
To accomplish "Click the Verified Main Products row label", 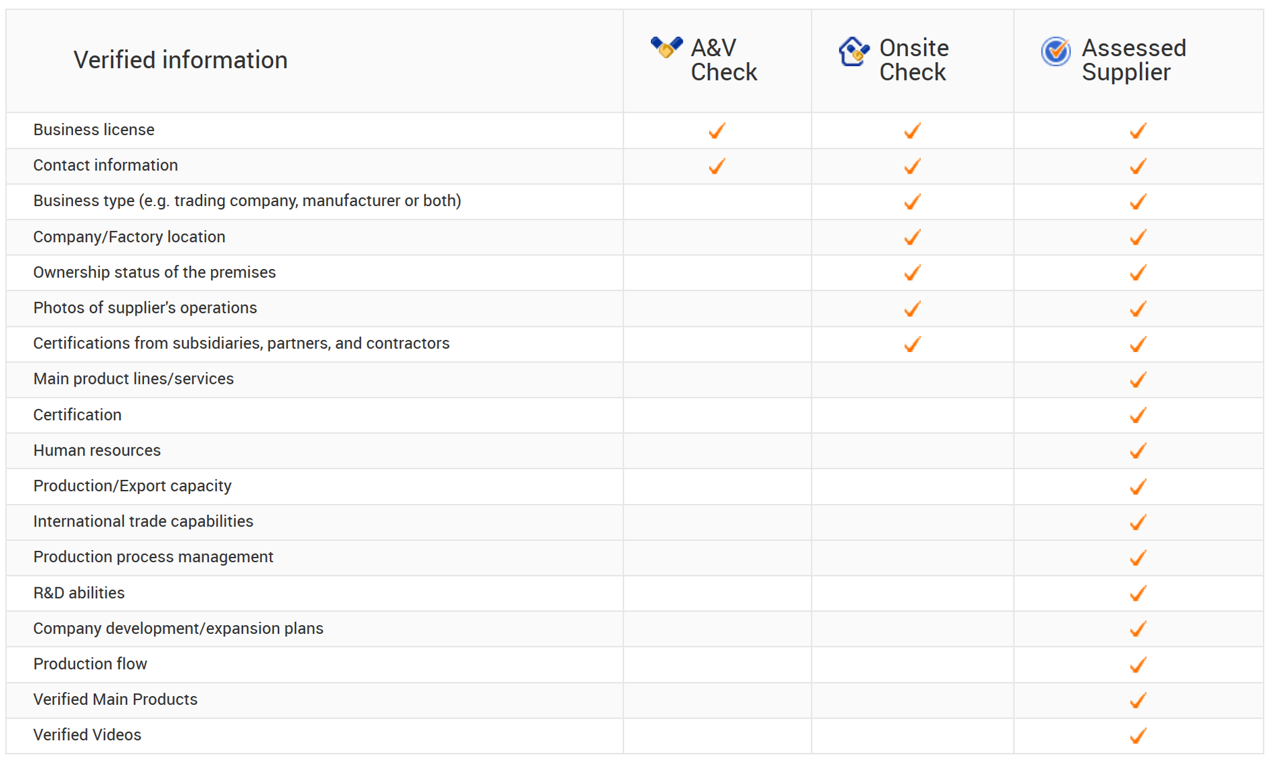I will pyautogui.click(x=116, y=699).
